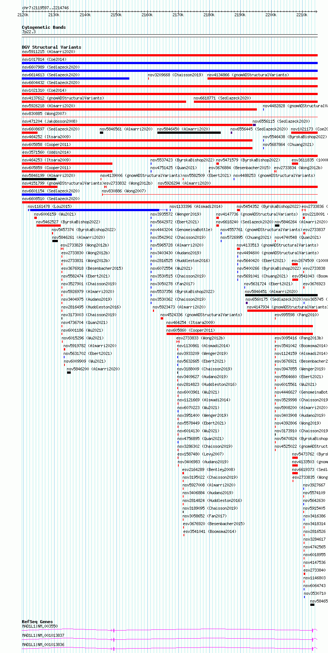Open the Cytogenetic Bands track title
This screenshot has width=328, height=653.
point(43,27)
